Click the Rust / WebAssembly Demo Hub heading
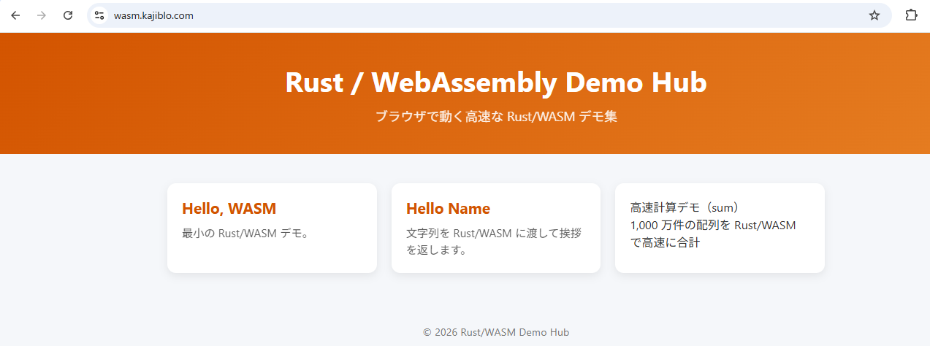Screen dimensions: 930x346 click(495, 82)
